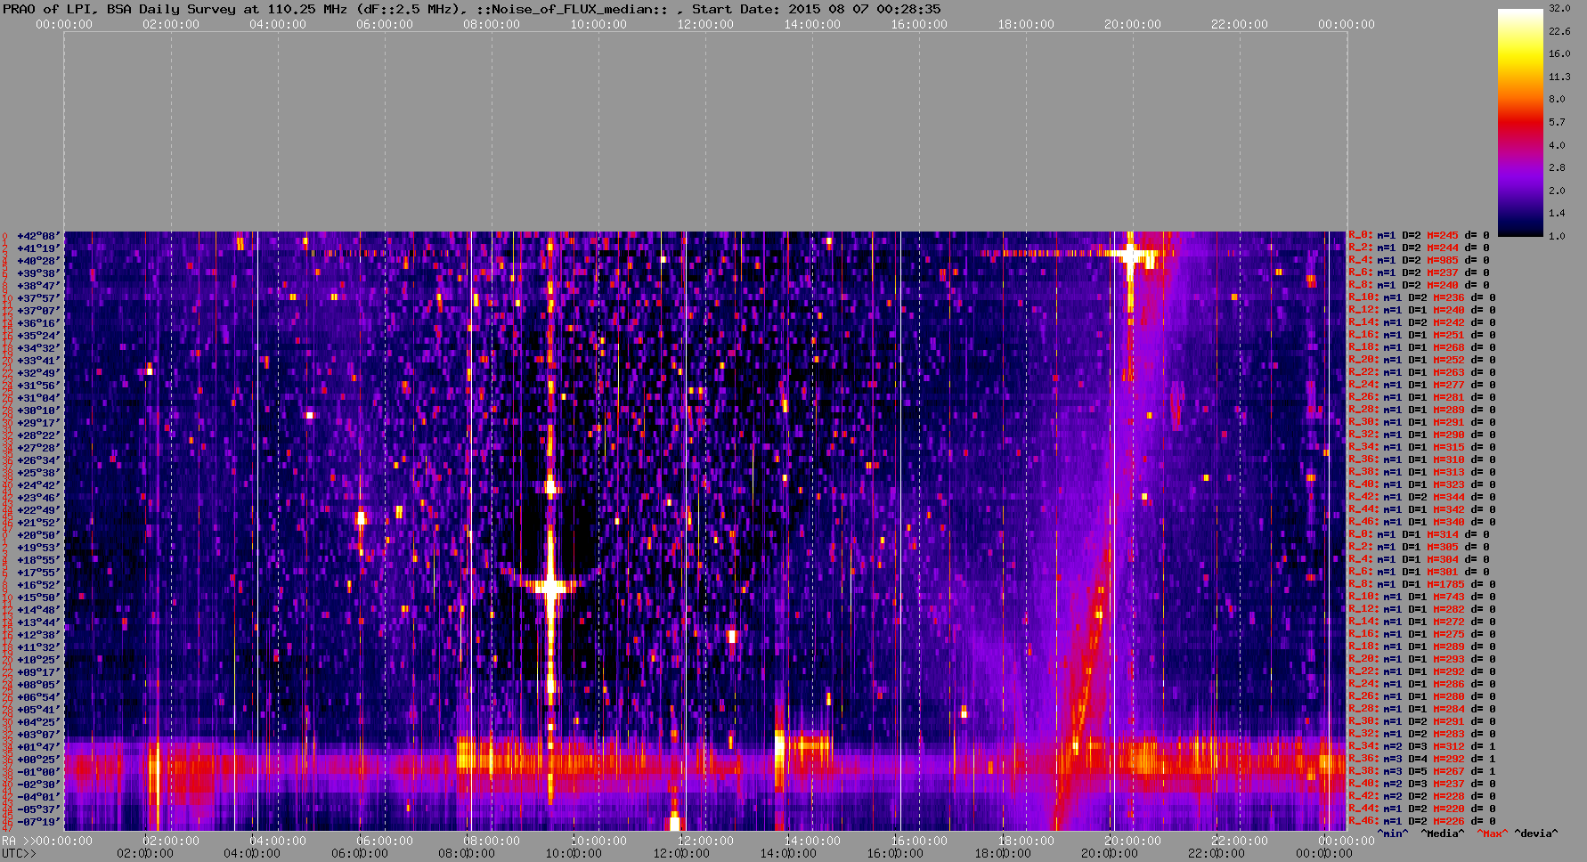Click the R_18 row with M=268

(1422, 348)
